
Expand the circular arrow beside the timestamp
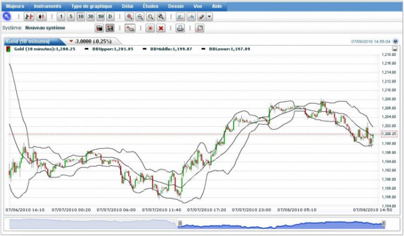coord(395,42)
